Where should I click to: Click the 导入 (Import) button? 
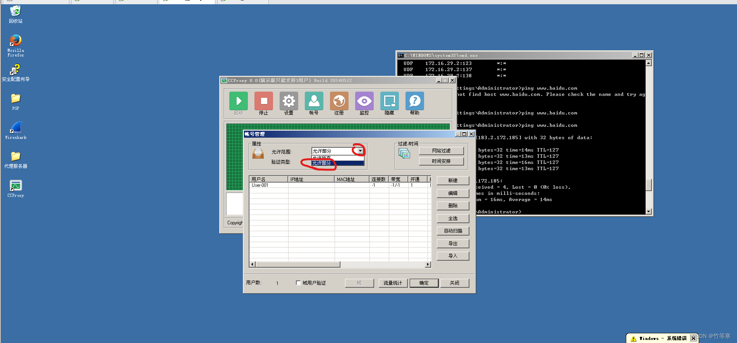(453, 256)
